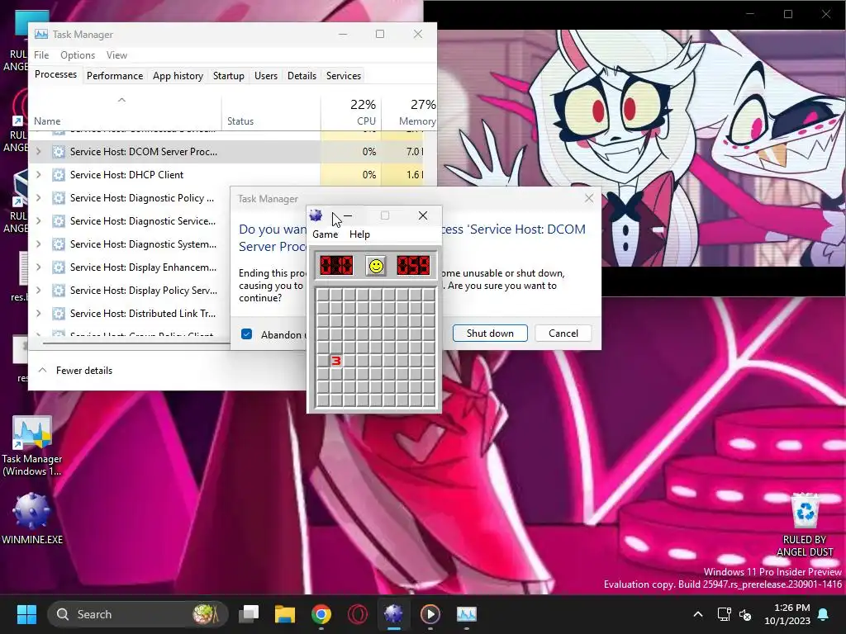Click media player taskbar icon
The height and width of the screenshot is (634, 846).
(x=430, y=614)
